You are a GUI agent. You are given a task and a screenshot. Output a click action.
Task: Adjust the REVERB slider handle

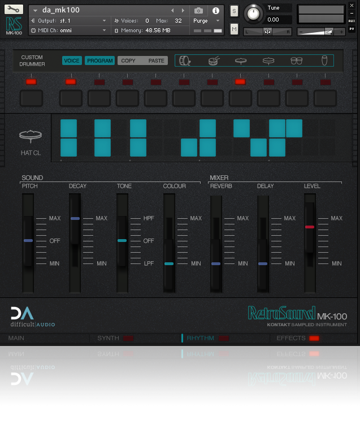pyautogui.click(x=216, y=263)
